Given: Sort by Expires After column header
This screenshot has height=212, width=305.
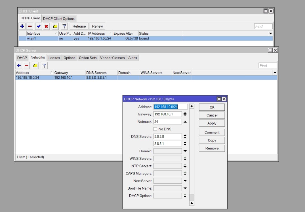Looking at the screenshot, I should coord(125,34).
